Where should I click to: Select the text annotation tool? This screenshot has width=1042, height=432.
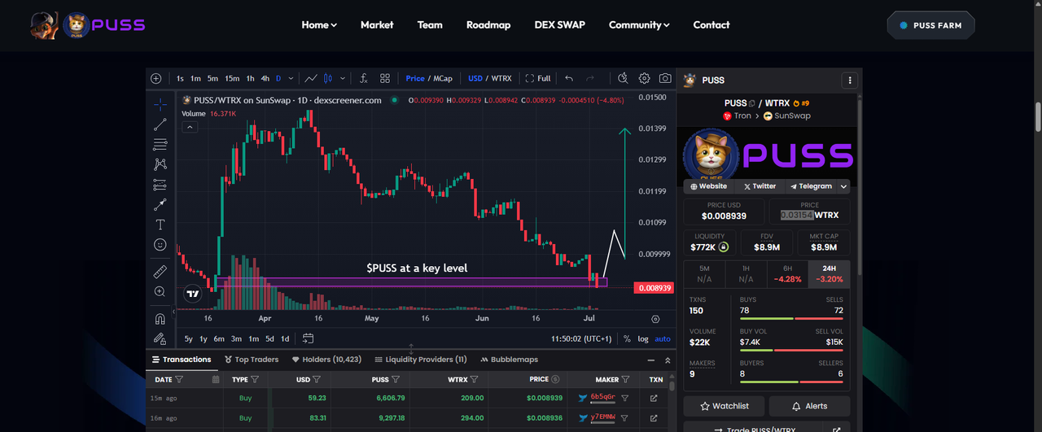(x=160, y=225)
